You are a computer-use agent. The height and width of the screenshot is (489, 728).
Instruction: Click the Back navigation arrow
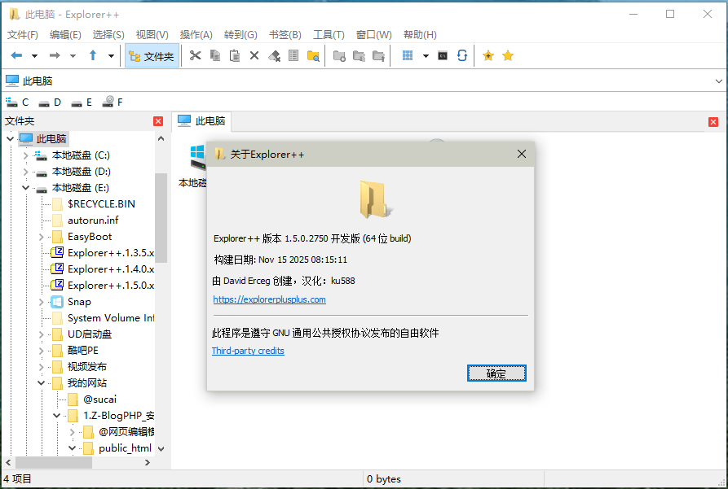[x=16, y=56]
